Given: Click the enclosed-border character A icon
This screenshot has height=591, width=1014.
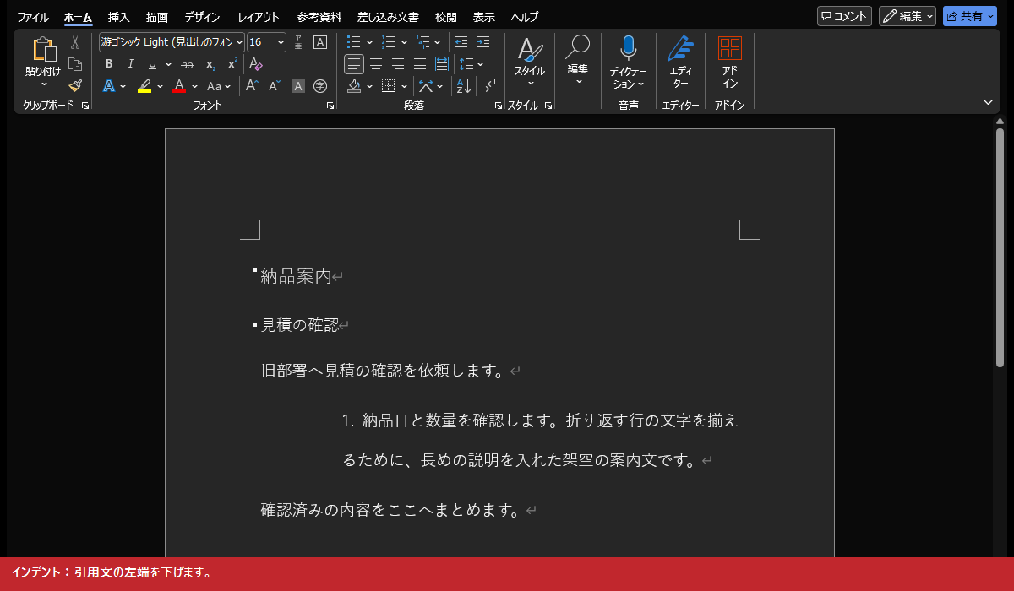Looking at the screenshot, I should (x=320, y=42).
